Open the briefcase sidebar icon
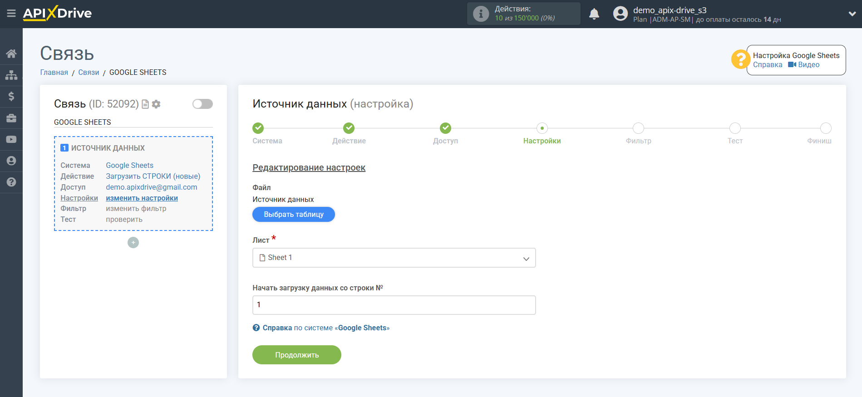Image resolution: width=862 pixels, height=397 pixels. [11, 118]
